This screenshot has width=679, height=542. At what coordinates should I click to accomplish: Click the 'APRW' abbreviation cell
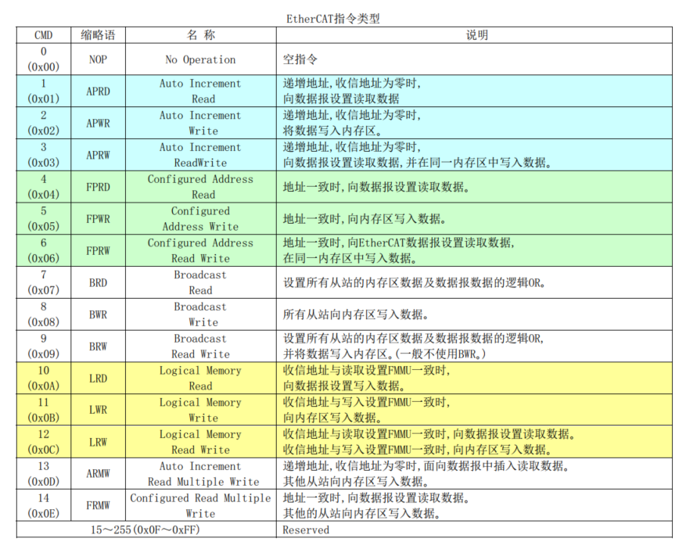tap(98, 155)
